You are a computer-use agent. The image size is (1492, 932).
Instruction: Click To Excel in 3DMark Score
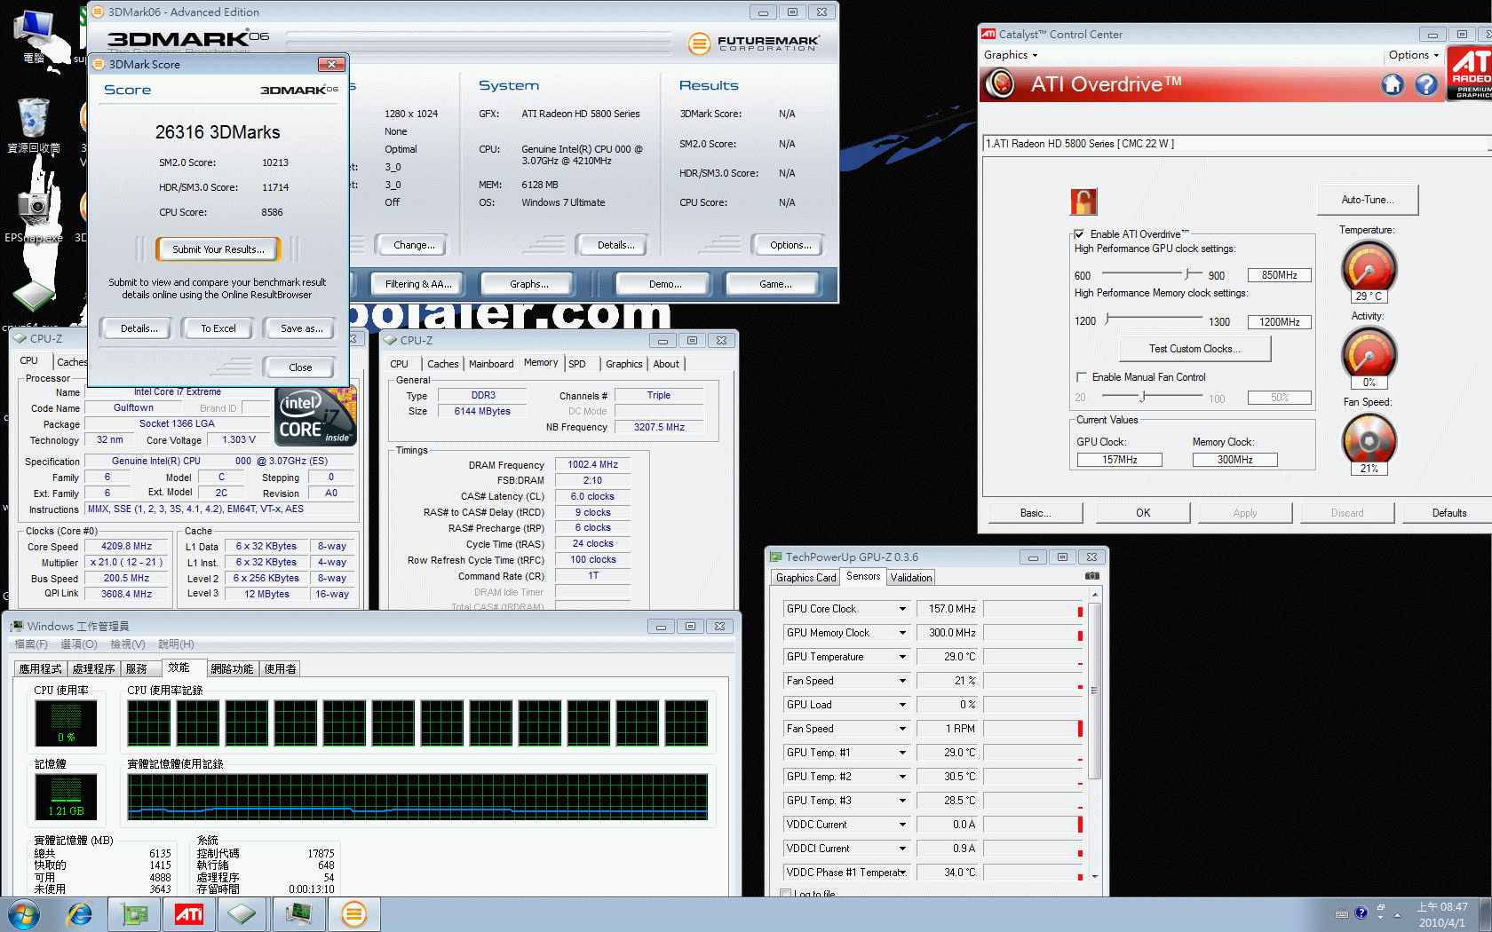[218, 328]
